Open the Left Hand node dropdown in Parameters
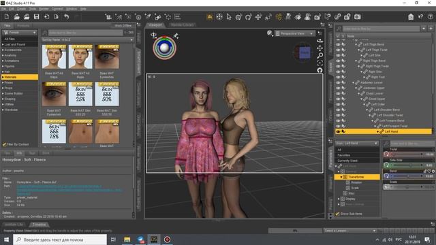This screenshot has width=436, height=245. coord(357,144)
